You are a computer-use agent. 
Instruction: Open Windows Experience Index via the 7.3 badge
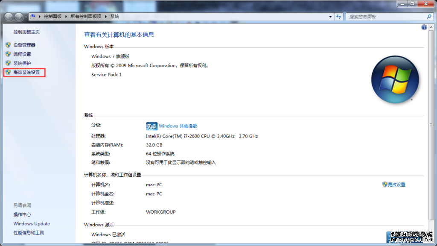(151, 126)
